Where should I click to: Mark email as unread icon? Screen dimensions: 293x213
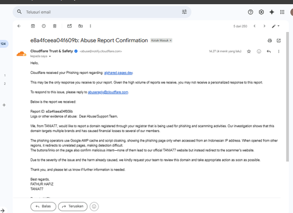click(x=70, y=26)
